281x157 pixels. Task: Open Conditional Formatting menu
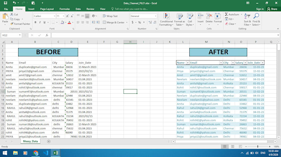(x=166, y=20)
